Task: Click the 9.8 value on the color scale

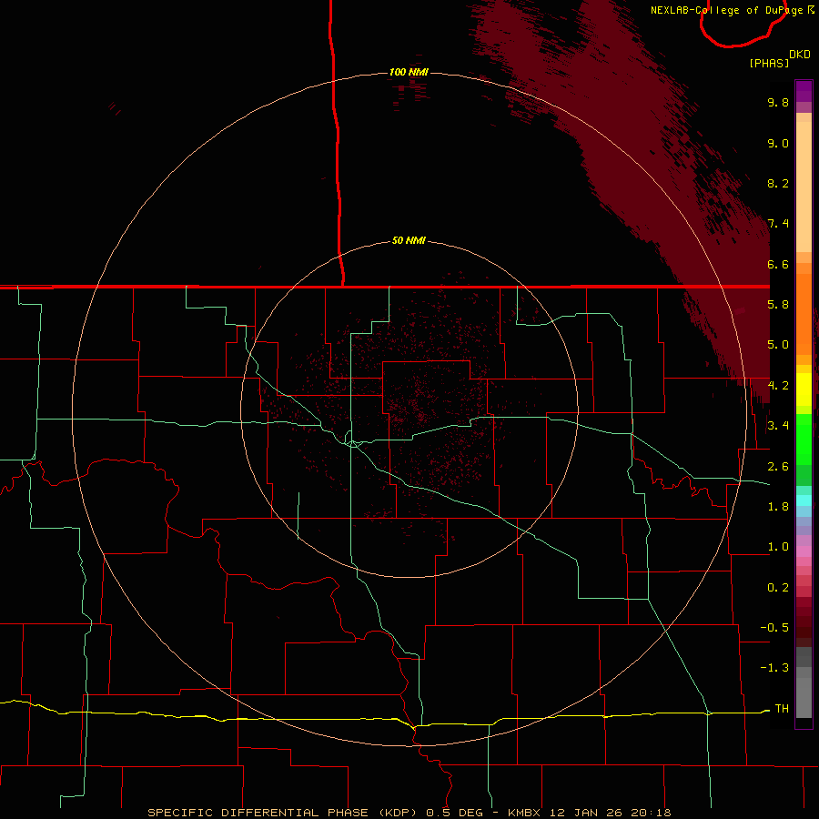Action: (778, 103)
